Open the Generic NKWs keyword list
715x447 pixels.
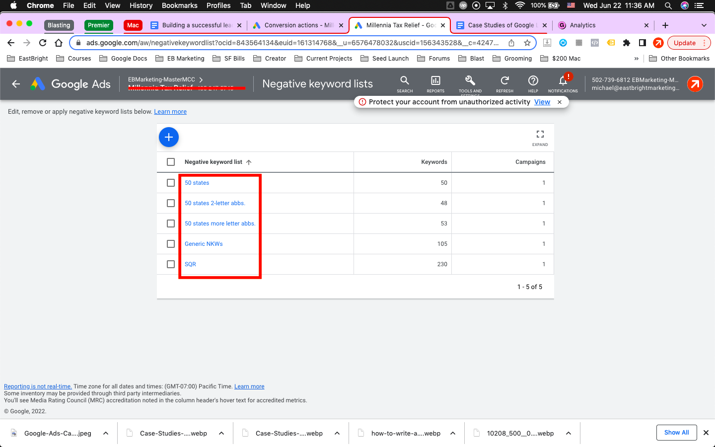click(x=204, y=243)
